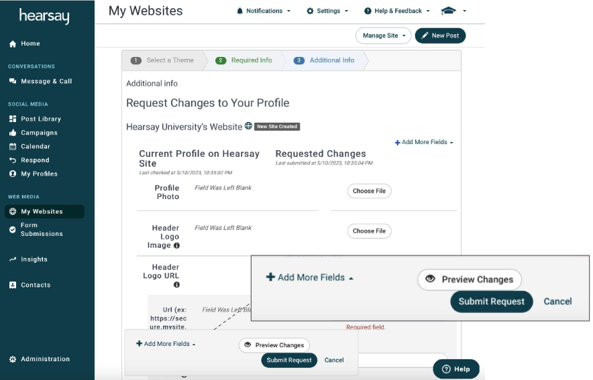This screenshot has height=380, width=593.
Task: Click Choose File for Profile Photo
Action: click(369, 191)
